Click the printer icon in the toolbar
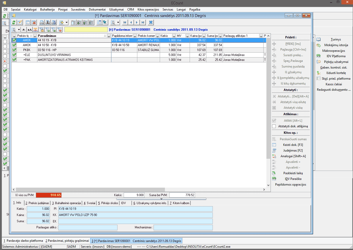Screen dimensions: 353x250 [42, 22]
